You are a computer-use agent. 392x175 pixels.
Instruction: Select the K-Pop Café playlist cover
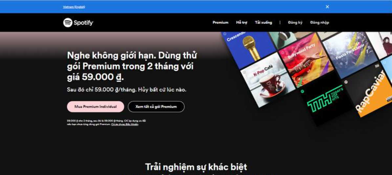[x=268, y=81]
